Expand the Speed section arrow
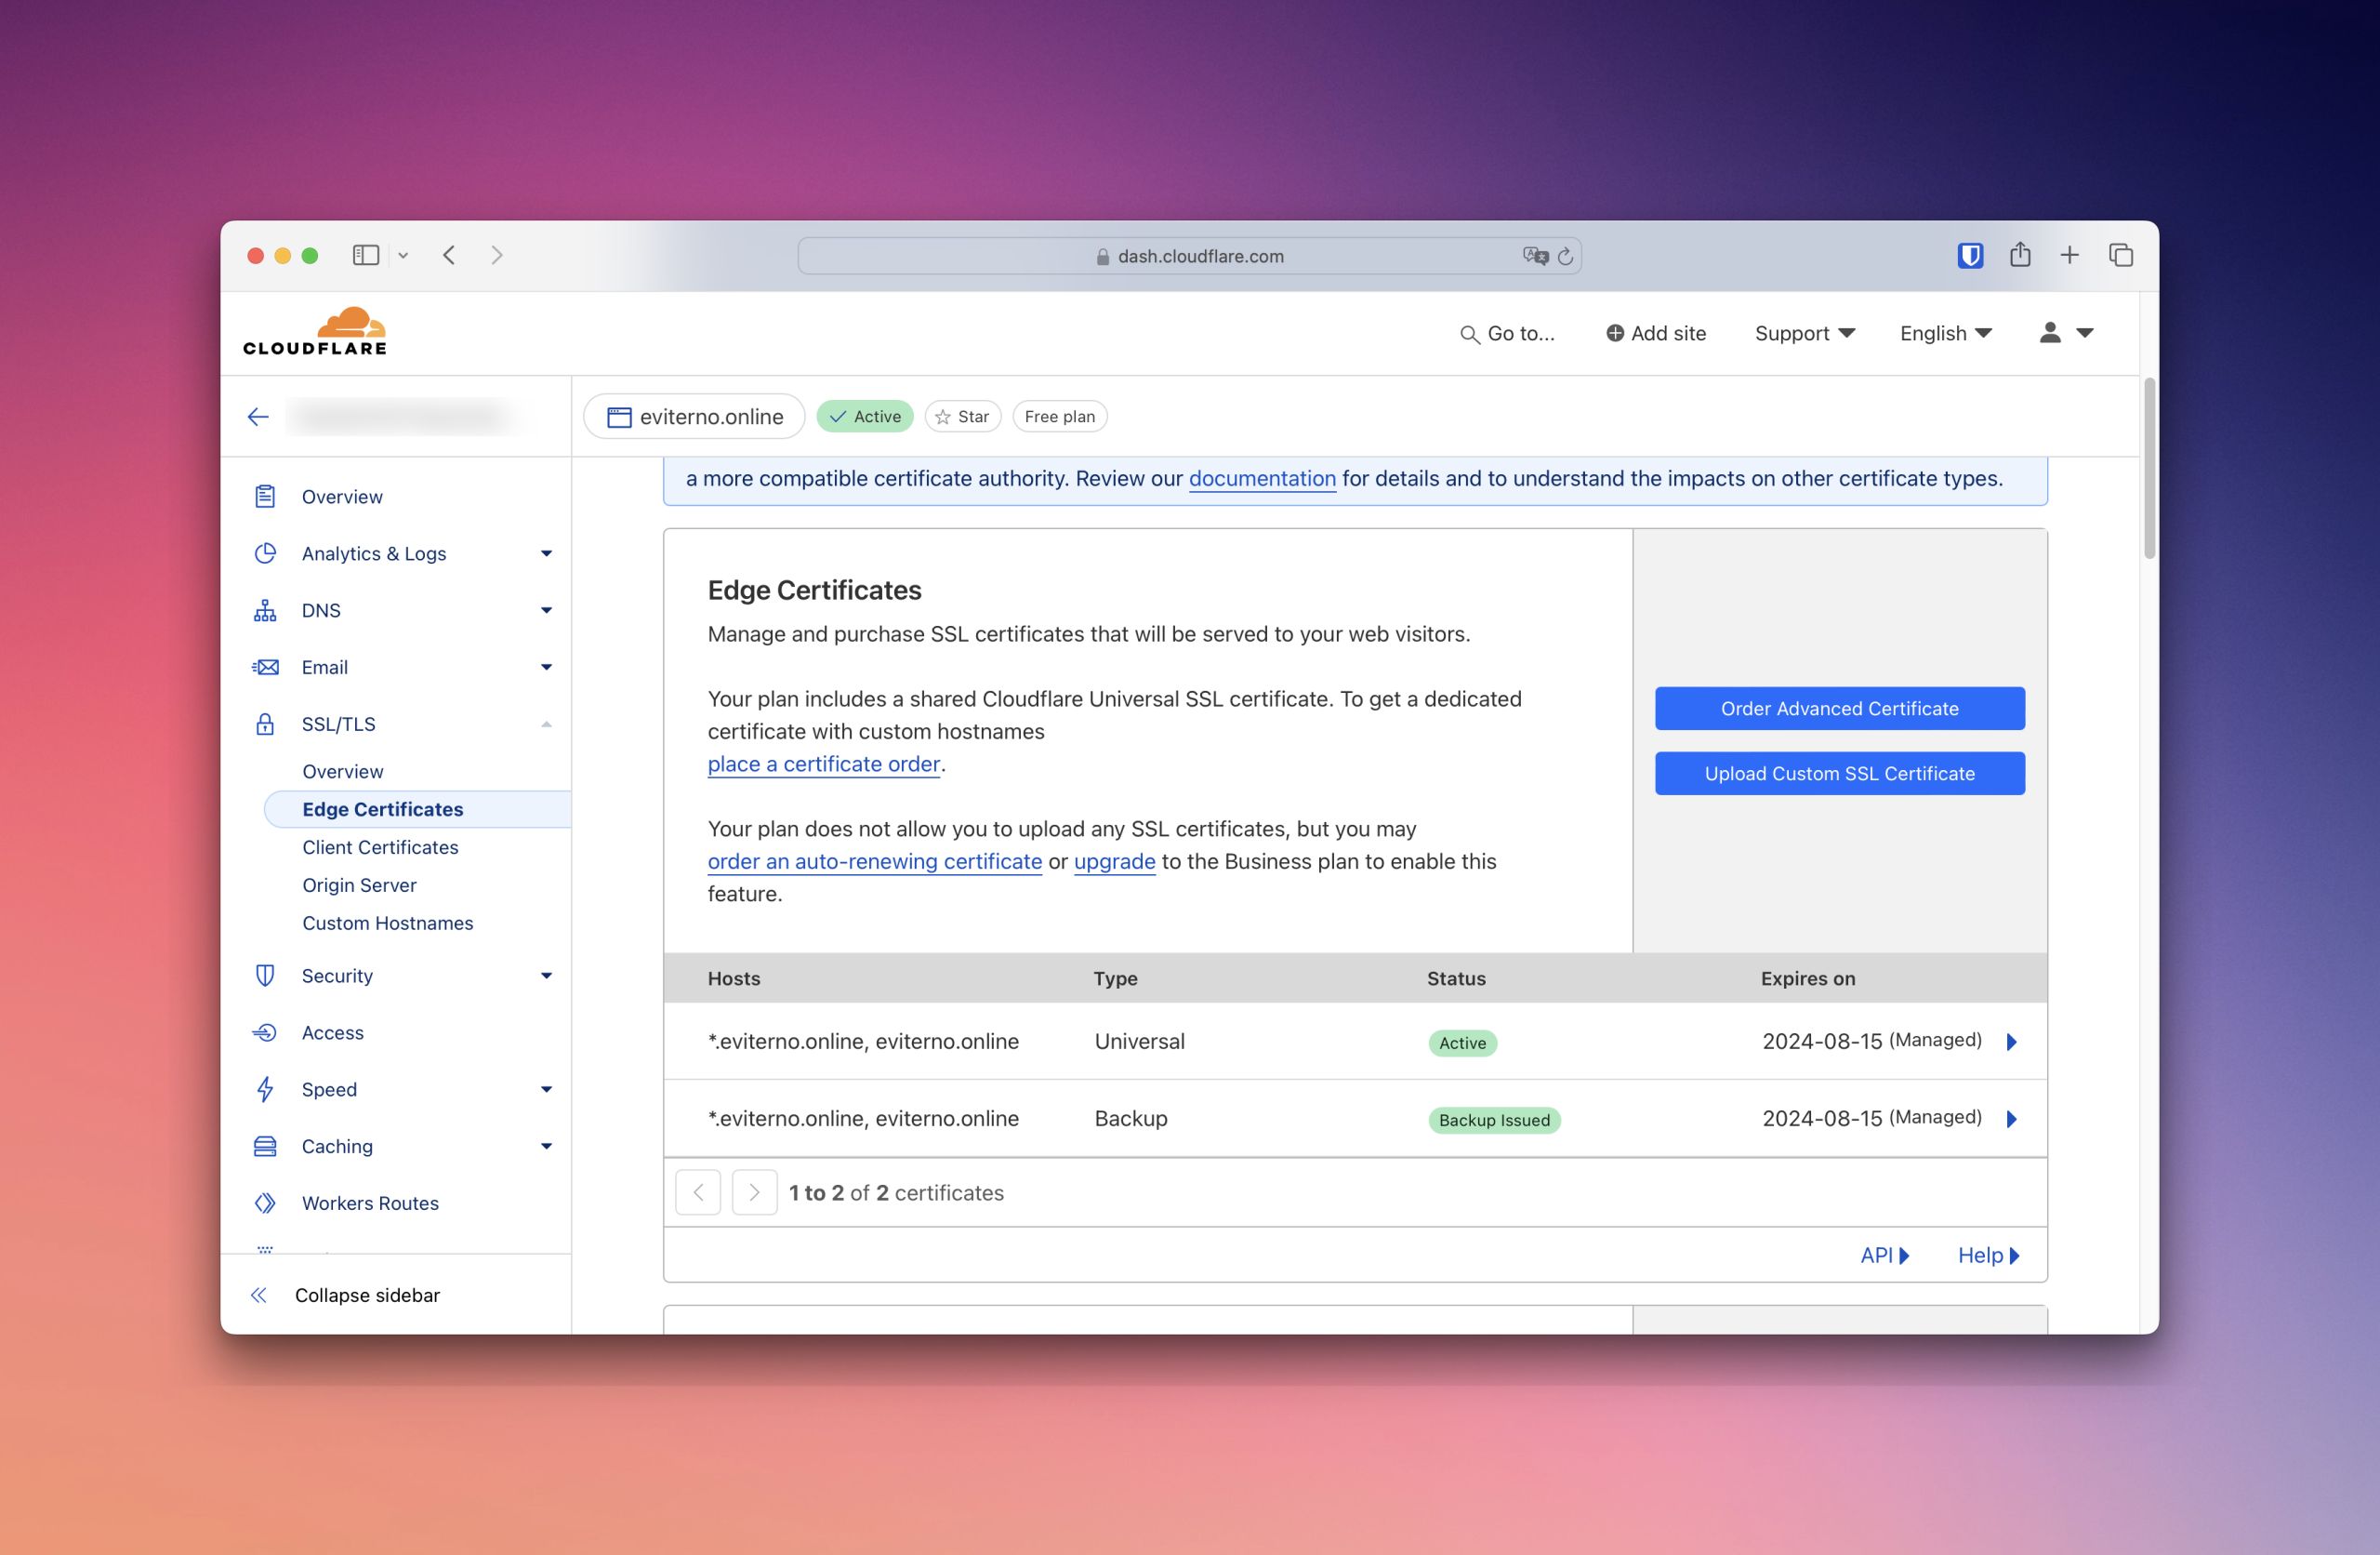 click(546, 1089)
